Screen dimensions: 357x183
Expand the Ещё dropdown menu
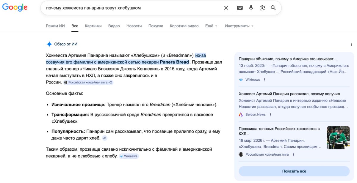click(211, 26)
